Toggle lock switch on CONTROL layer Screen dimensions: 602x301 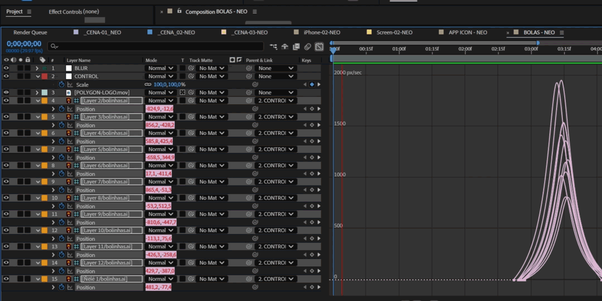(x=28, y=76)
